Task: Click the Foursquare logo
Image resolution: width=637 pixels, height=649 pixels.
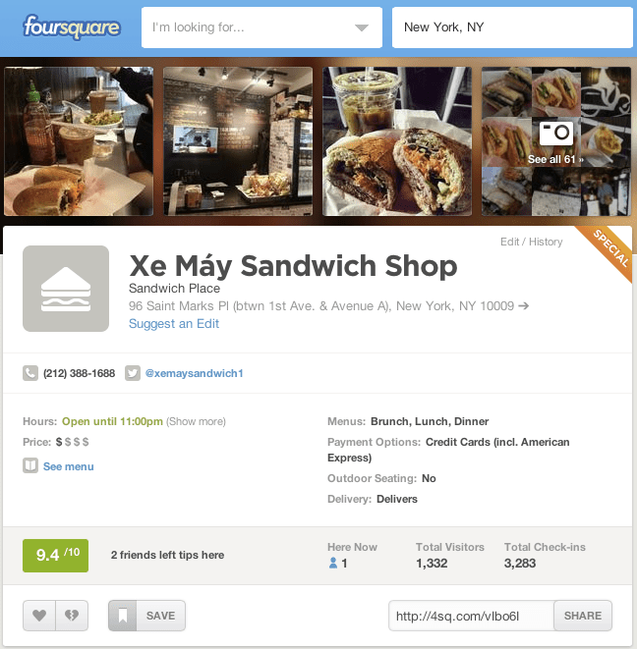Action: [x=72, y=27]
